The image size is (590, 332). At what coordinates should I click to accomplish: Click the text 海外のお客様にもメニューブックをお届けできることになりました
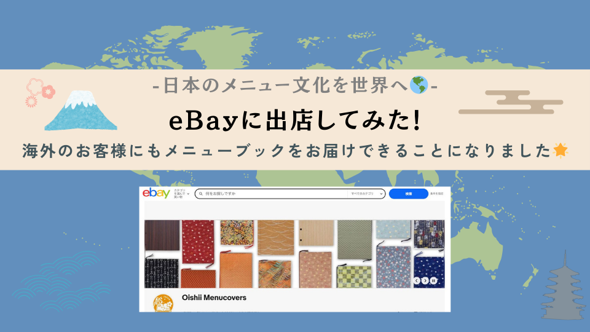(x=287, y=151)
